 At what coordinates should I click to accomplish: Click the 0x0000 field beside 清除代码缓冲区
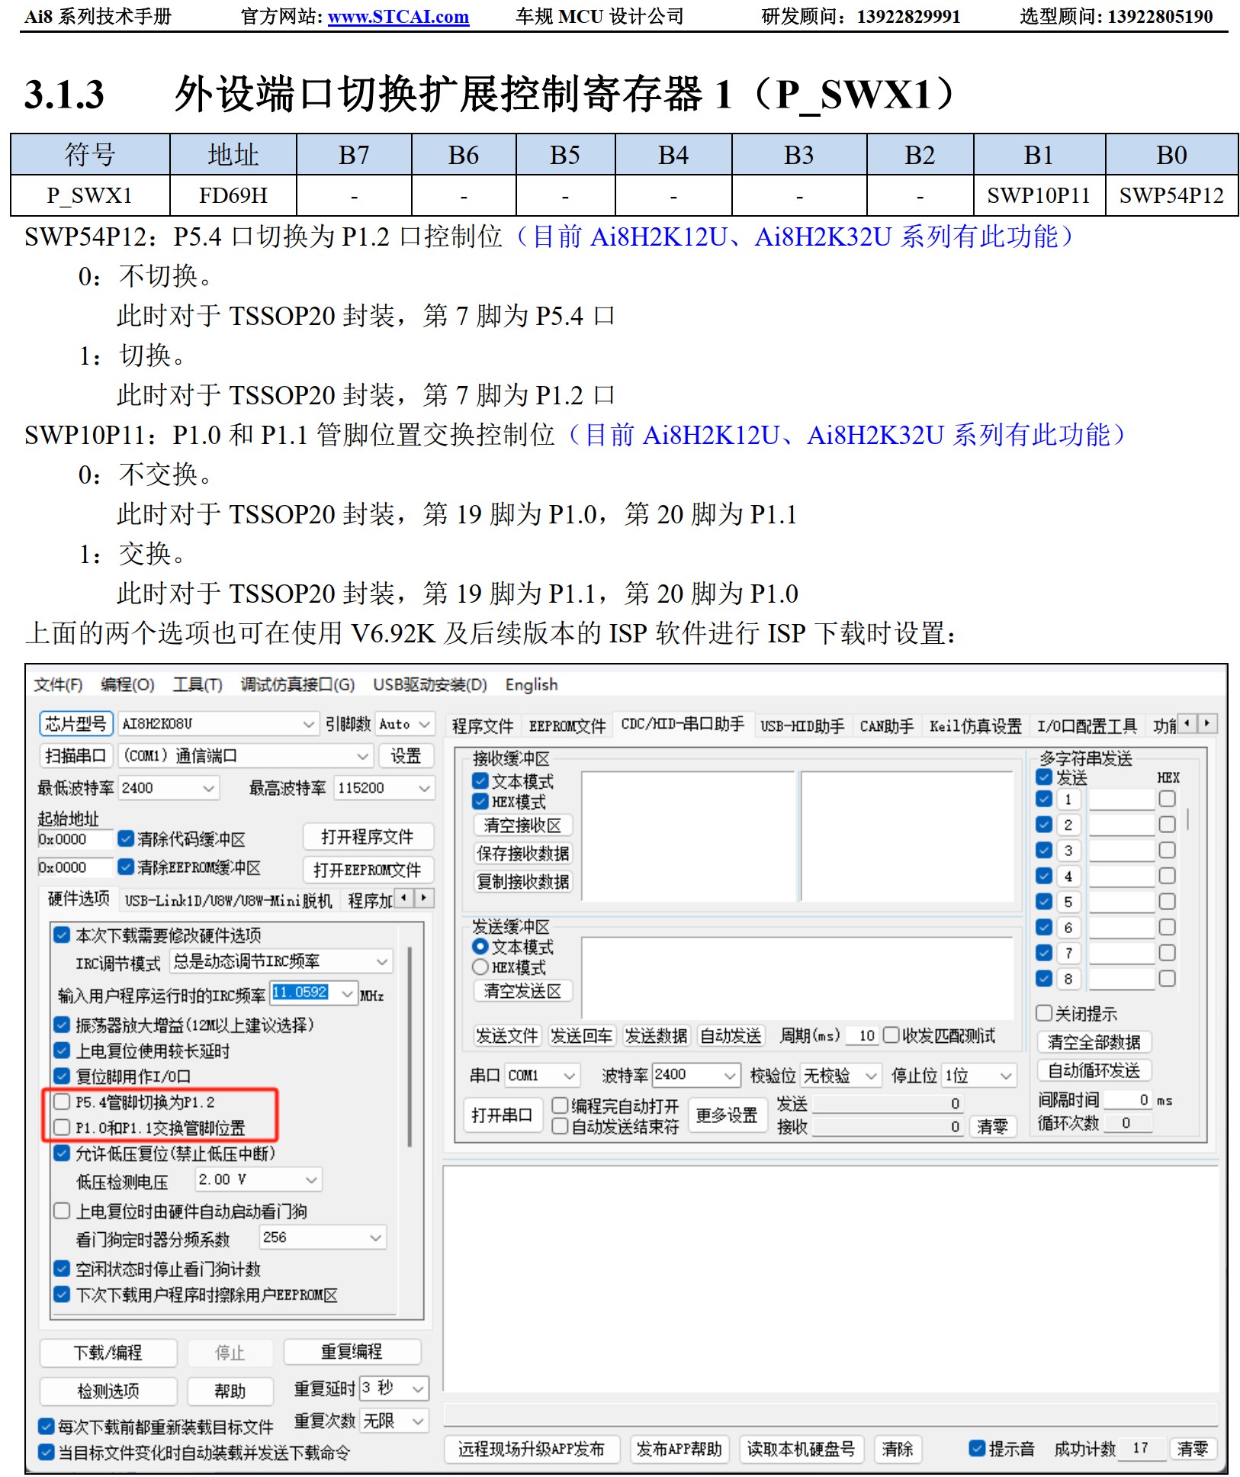click(x=75, y=839)
